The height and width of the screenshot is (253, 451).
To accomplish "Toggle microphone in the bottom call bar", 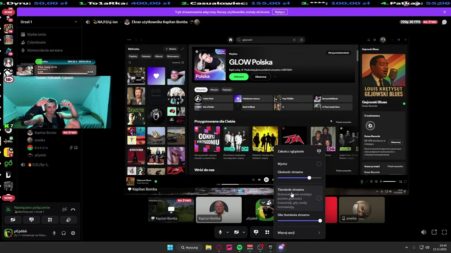I will [220, 232].
